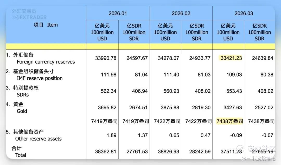Screen dimensions: 281x165
Task: Click the 外汇储备 row label
Action: pyautogui.click(x=23, y=55)
